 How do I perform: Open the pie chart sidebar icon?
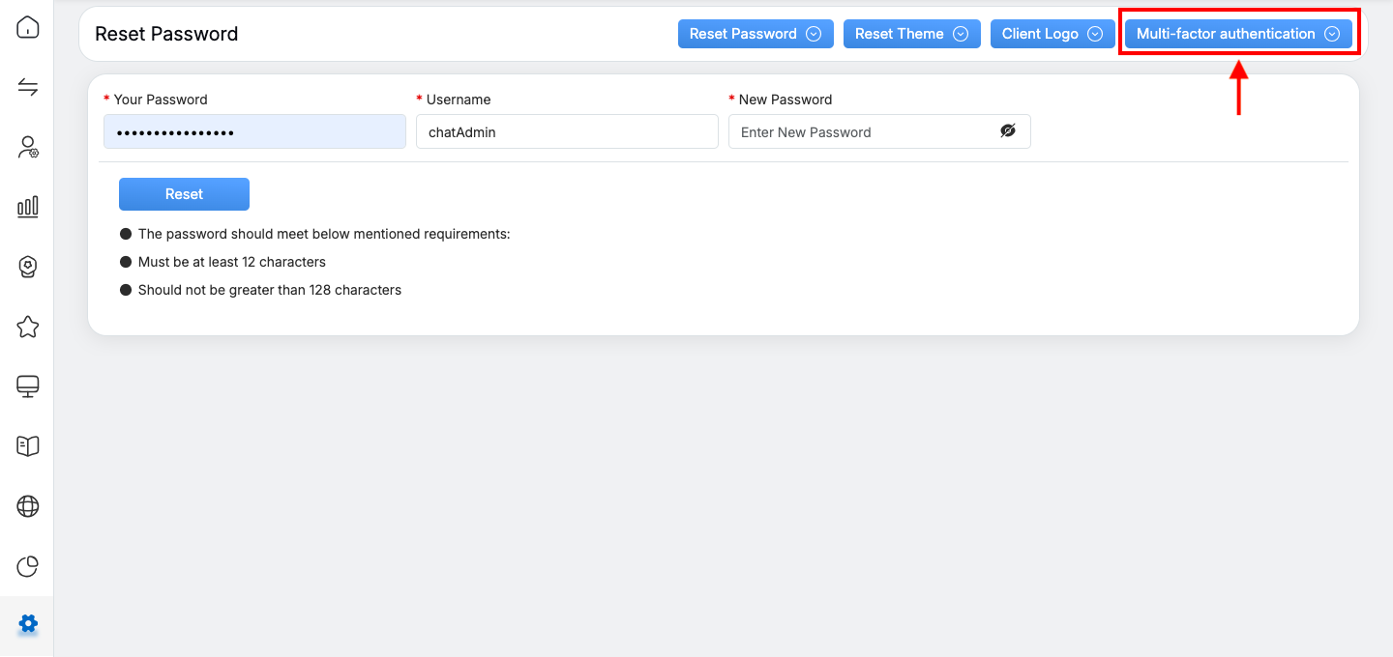[28, 566]
